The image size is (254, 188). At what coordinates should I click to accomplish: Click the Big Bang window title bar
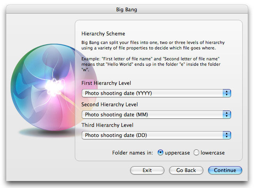(x=127, y=9)
